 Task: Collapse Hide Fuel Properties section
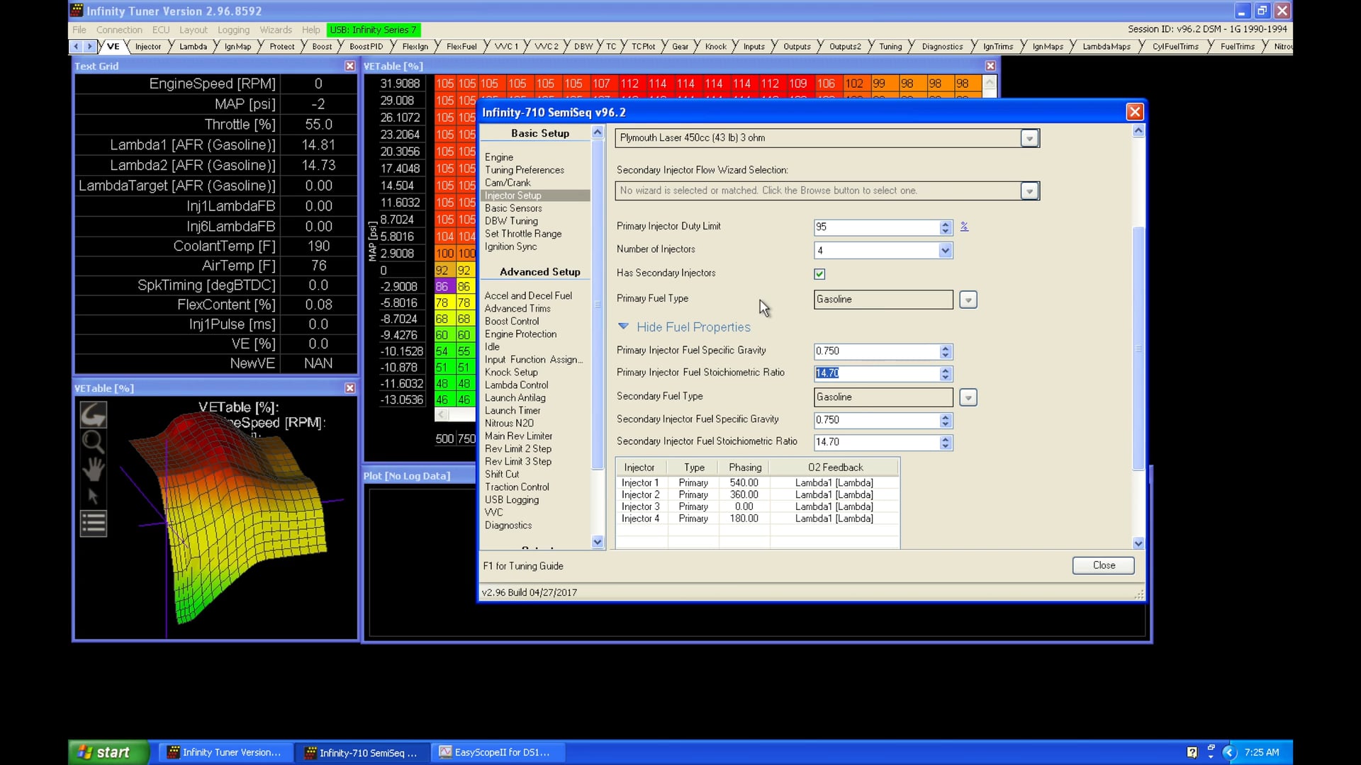point(623,327)
